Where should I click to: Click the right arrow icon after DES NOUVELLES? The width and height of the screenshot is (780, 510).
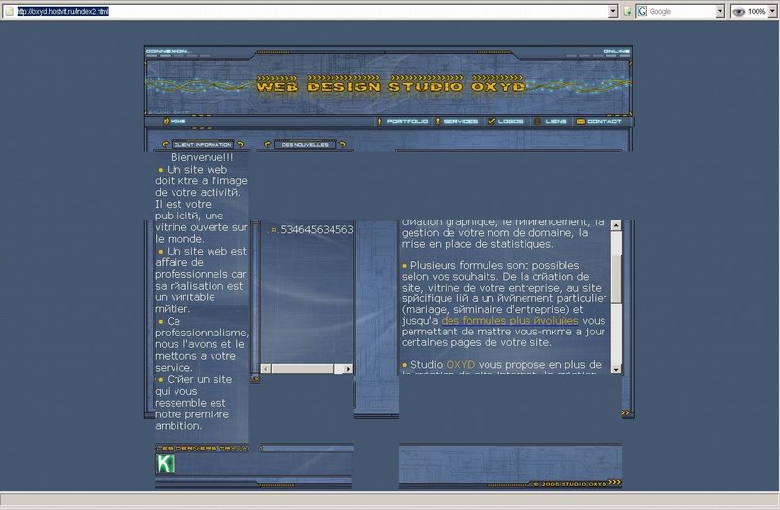[x=343, y=144]
